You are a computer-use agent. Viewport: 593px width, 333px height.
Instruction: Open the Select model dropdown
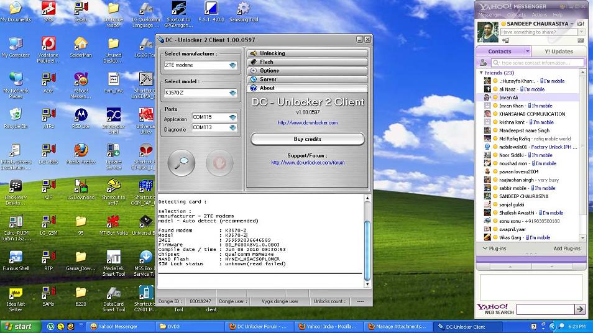[x=232, y=93]
